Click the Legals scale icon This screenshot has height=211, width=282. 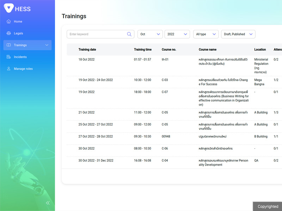click(x=9, y=33)
